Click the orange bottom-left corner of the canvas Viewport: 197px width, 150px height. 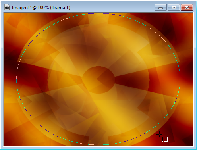coord(11,139)
